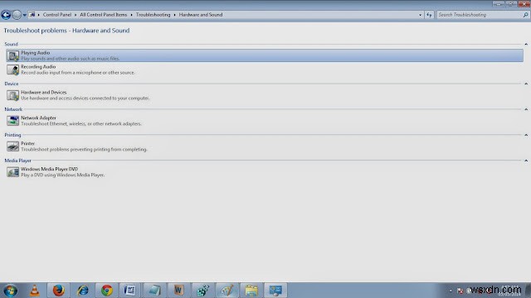This screenshot has height=298, width=531.
Task: Refresh the Troubleshooting page
Action: [429, 15]
